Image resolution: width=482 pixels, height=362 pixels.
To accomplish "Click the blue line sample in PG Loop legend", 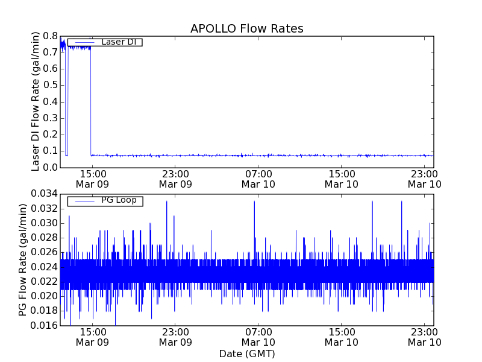I will point(83,200).
